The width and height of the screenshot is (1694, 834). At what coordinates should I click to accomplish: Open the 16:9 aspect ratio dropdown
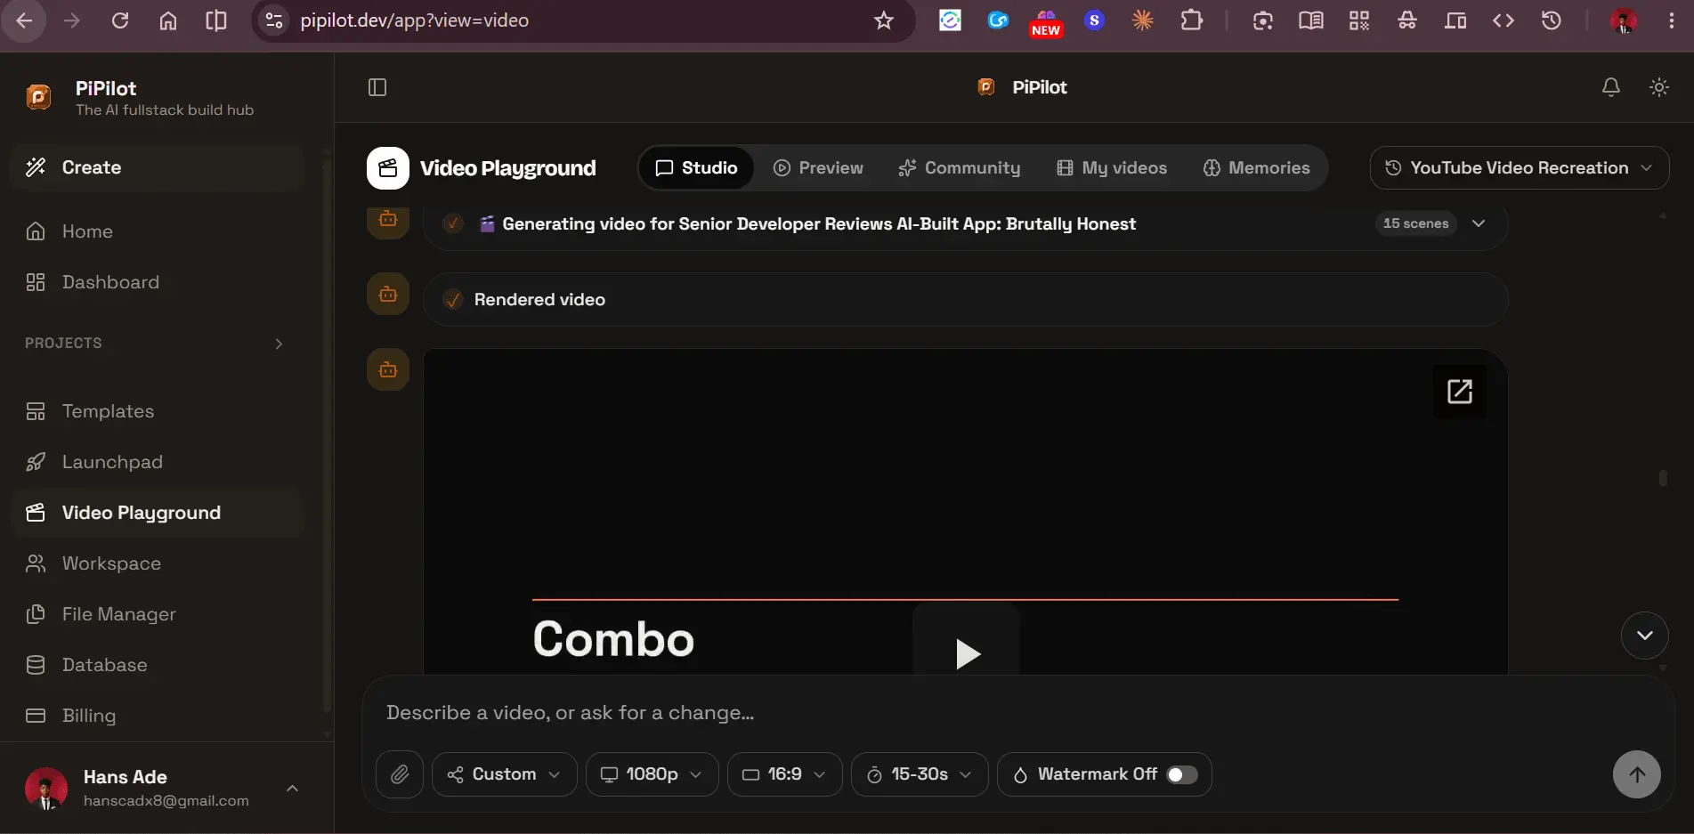coord(784,774)
